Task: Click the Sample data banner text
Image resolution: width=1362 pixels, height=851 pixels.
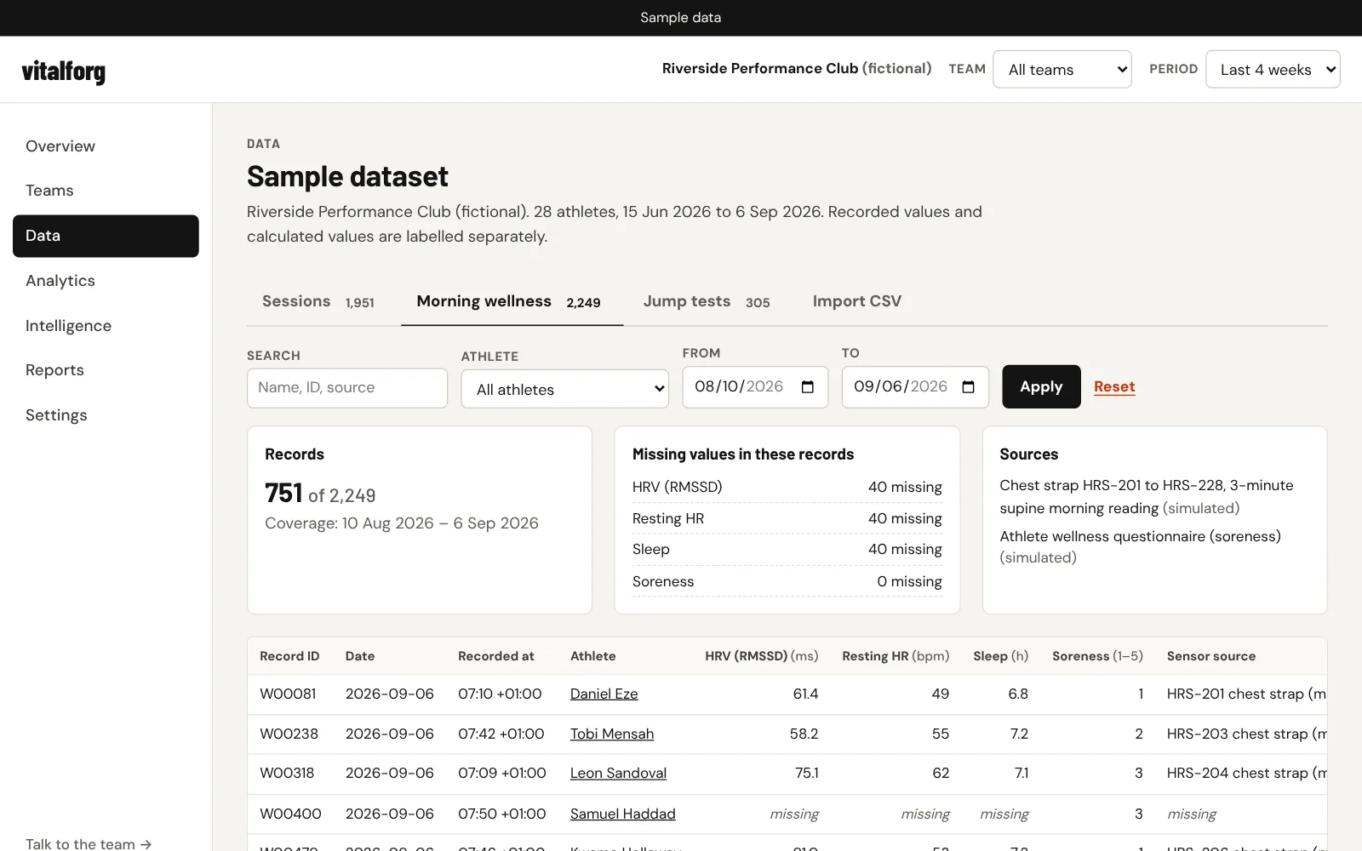Action: (681, 18)
